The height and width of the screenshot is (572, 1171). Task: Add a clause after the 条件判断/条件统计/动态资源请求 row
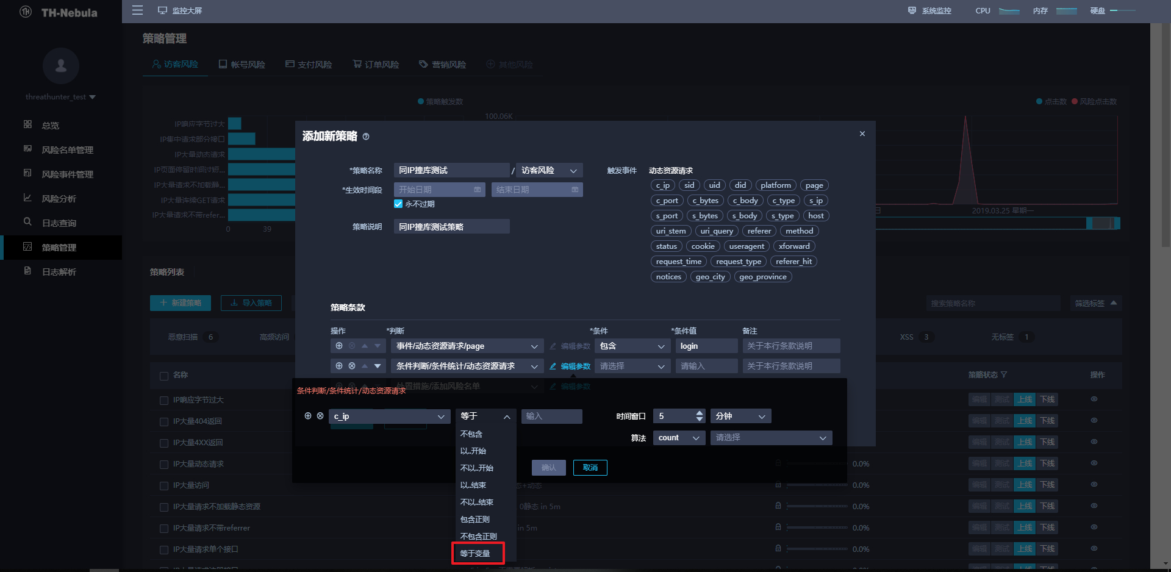339,366
